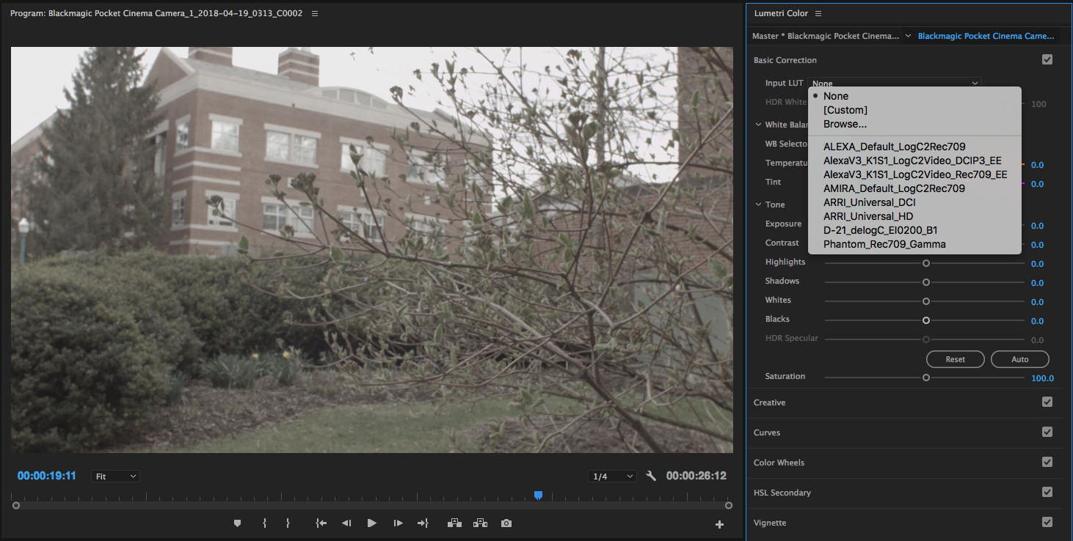This screenshot has width=1073, height=541.
Task: Disable the Basic Correction checkbox
Action: [1047, 59]
